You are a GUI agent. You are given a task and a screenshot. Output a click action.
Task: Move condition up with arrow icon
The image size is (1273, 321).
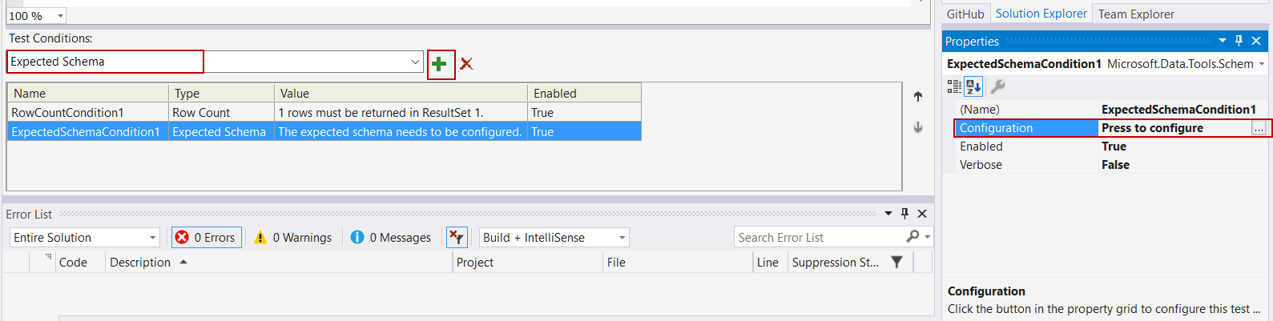pos(918,97)
